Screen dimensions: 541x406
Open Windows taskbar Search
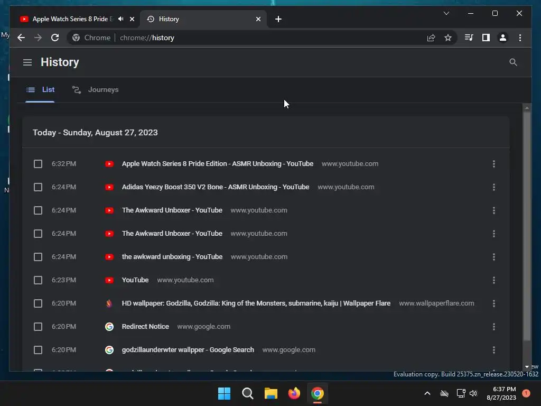(248, 393)
